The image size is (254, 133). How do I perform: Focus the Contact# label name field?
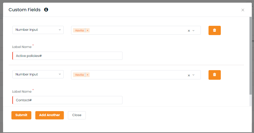click(x=67, y=100)
